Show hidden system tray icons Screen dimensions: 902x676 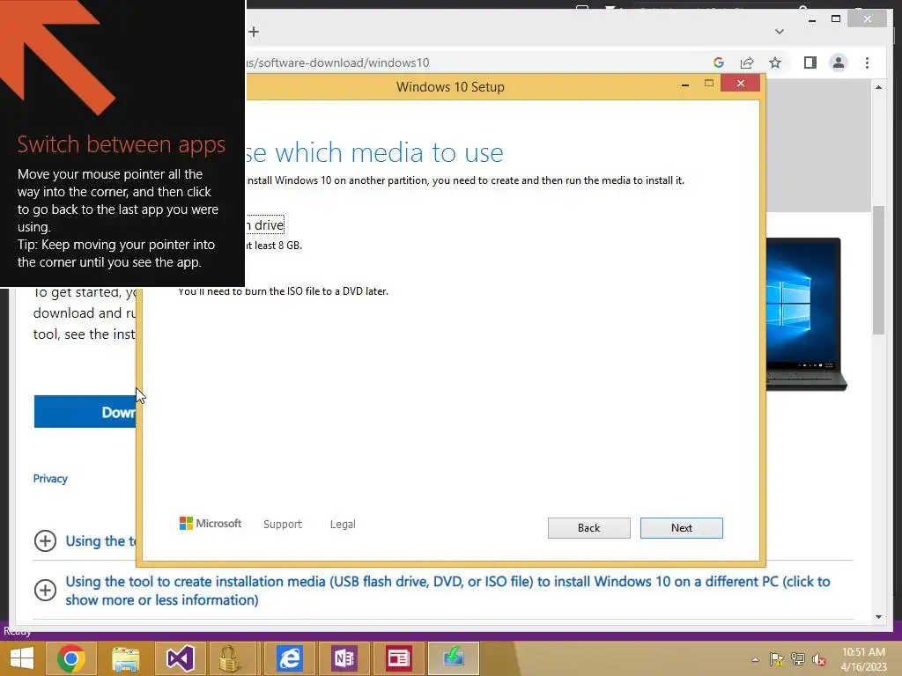coord(755,659)
